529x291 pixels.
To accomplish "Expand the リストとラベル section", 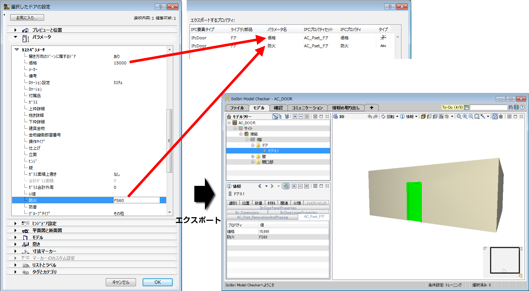I will [x=15, y=265].
